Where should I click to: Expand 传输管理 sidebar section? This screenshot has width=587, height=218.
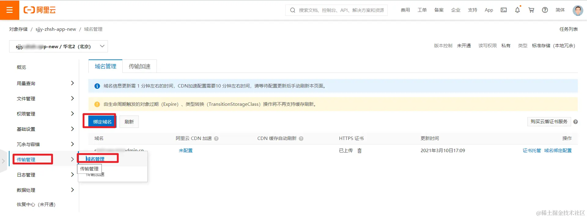point(44,159)
